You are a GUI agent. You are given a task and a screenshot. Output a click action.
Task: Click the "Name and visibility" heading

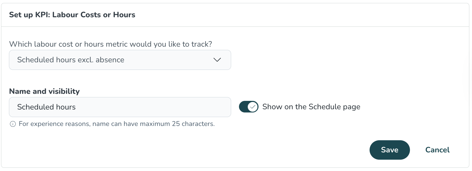tap(44, 91)
